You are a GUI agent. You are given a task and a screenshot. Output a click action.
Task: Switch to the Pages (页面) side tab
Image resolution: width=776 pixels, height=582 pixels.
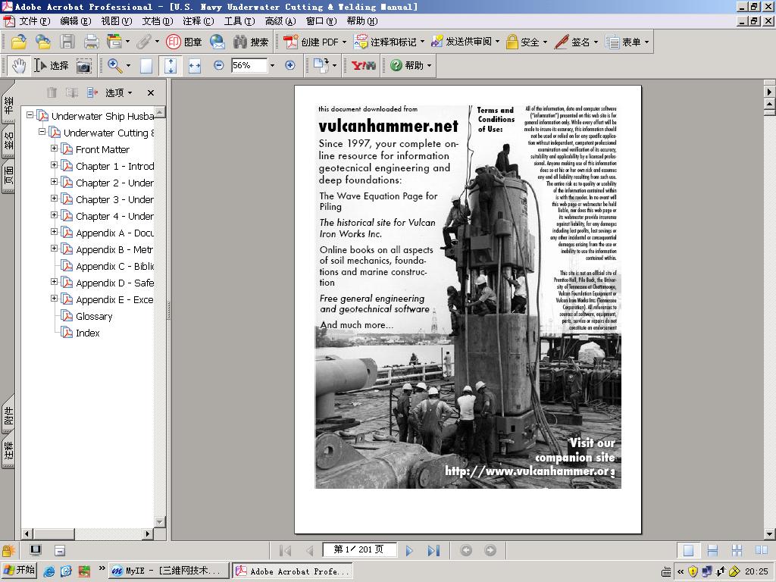[8, 176]
